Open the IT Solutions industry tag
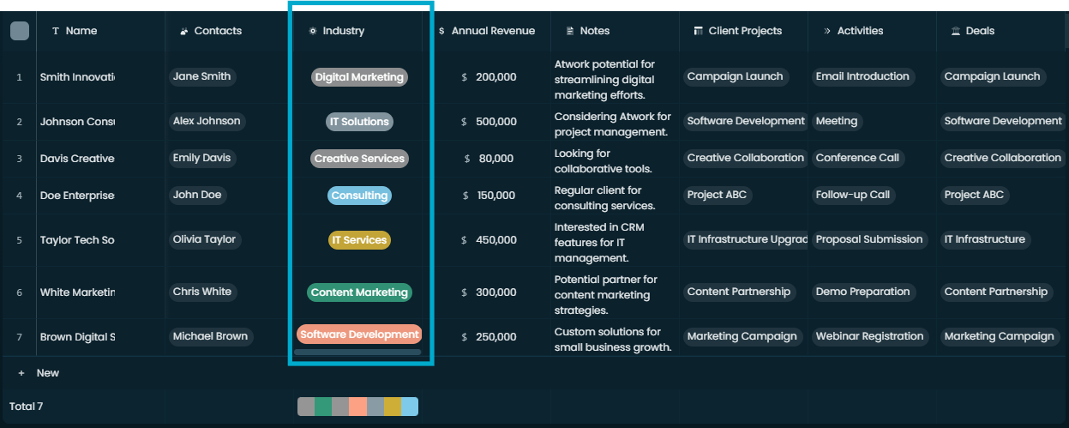This screenshot has width=1069, height=428. coord(359,122)
